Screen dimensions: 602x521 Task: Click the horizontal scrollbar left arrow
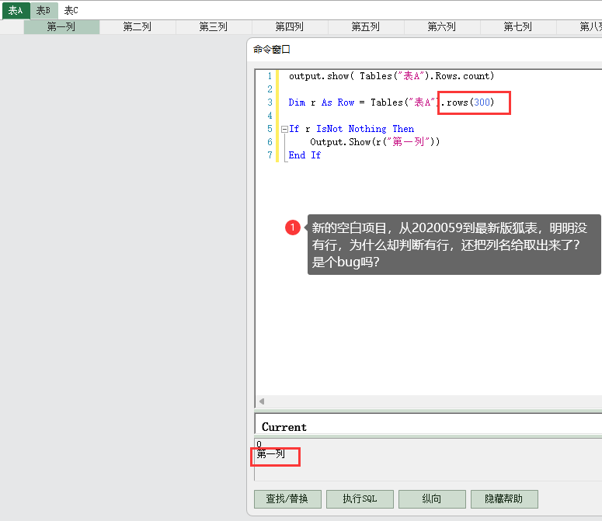pyautogui.click(x=262, y=401)
